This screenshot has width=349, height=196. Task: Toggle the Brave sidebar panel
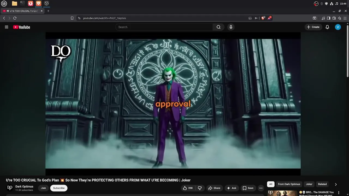[329, 18]
